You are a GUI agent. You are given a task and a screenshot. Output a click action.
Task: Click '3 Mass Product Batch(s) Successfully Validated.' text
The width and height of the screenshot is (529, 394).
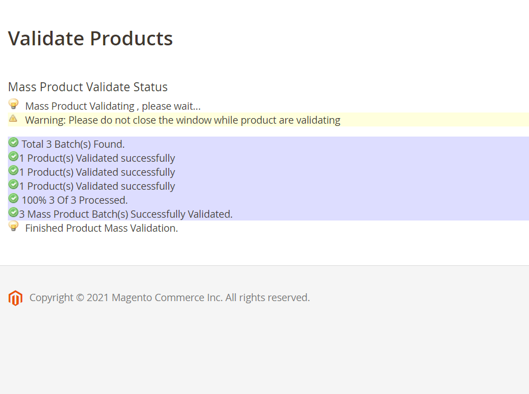[126, 214]
